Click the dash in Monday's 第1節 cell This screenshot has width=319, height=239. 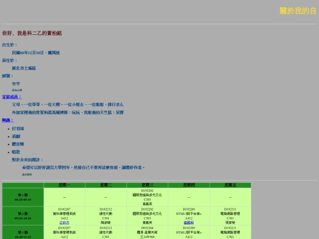[x=64, y=197]
